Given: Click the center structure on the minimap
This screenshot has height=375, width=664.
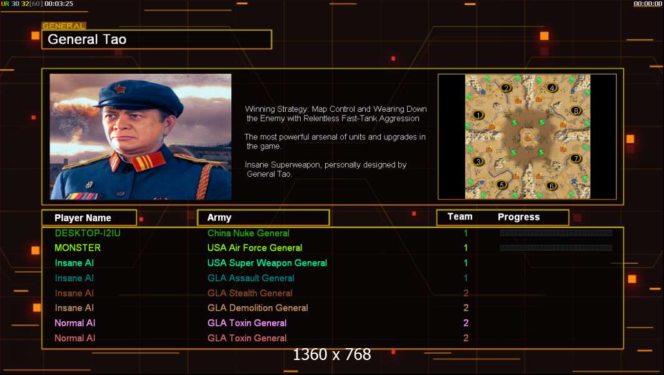Looking at the screenshot, I should tap(528, 137).
